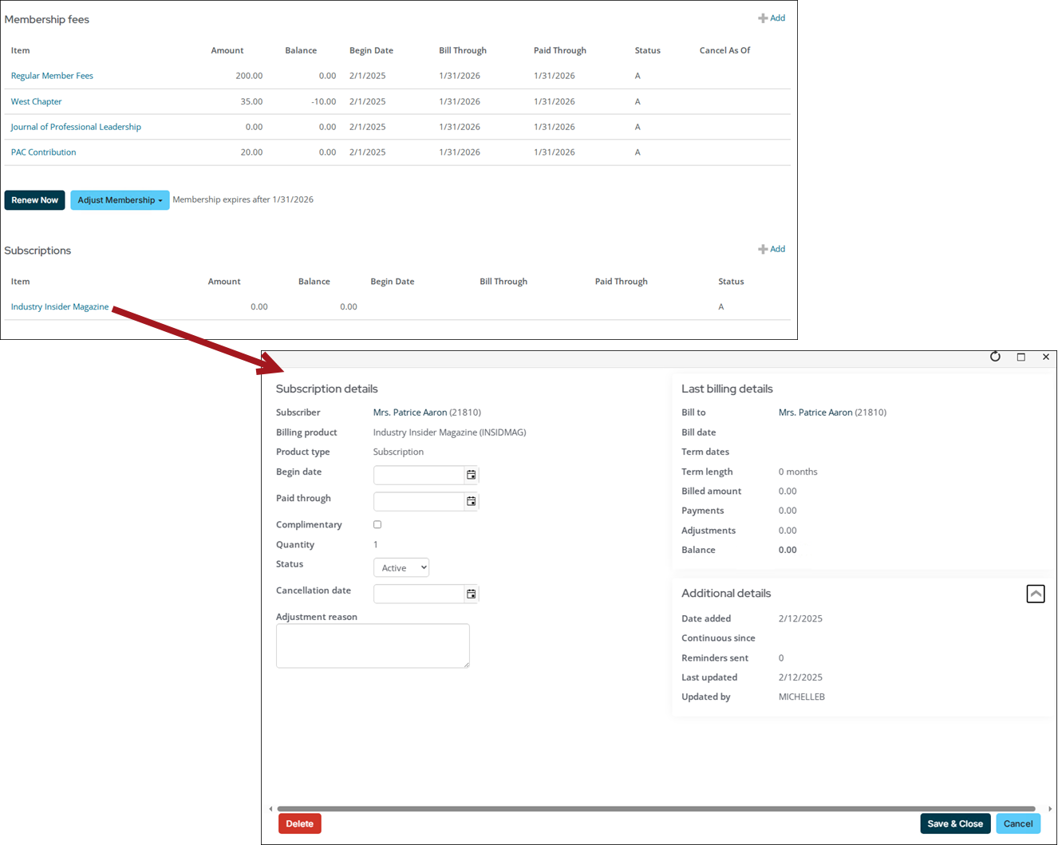Click the refresh icon in dialog header
The image size is (1058, 845).
pos(995,357)
